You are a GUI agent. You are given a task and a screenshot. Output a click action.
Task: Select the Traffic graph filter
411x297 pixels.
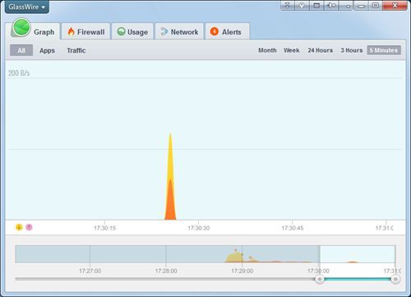pyautogui.click(x=76, y=50)
